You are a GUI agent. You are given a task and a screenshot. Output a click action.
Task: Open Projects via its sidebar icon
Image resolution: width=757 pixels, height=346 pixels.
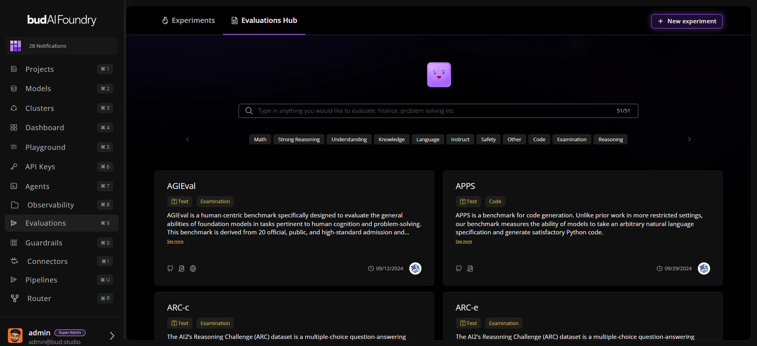coord(14,69)
